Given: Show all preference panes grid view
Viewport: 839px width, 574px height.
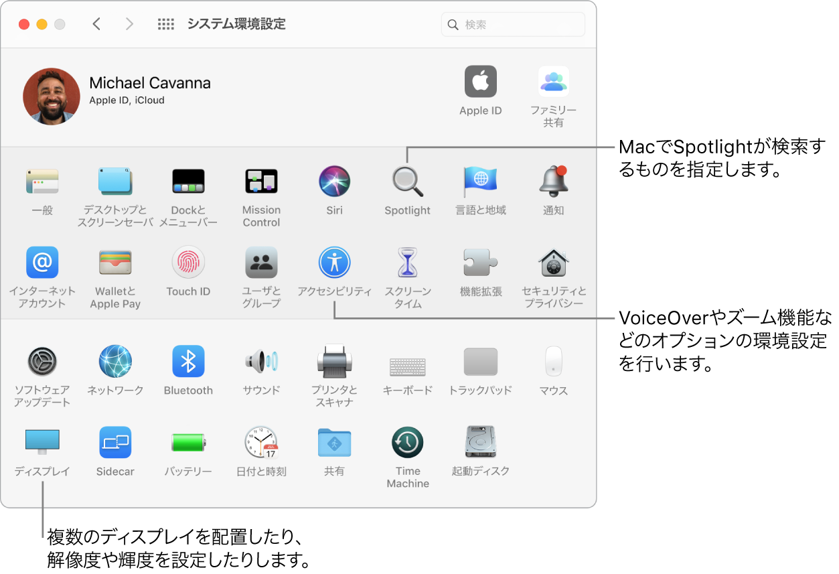Looking at the screenshot, I should (165, 23).
